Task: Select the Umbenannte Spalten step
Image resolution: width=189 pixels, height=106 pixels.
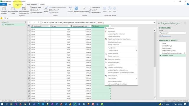Action: (x=169, y=51)
